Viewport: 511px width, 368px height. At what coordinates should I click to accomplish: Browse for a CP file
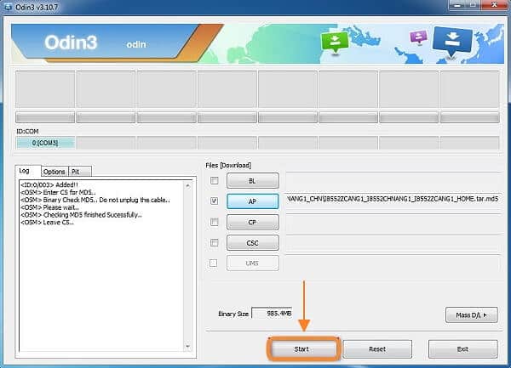pyautogui.click(x=253, y=223)
